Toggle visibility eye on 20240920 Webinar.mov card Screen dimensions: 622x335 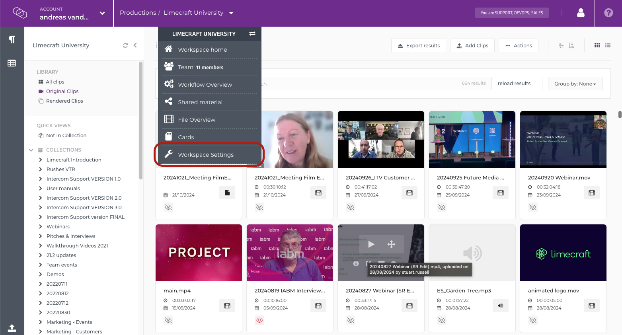tap(533, 207)
